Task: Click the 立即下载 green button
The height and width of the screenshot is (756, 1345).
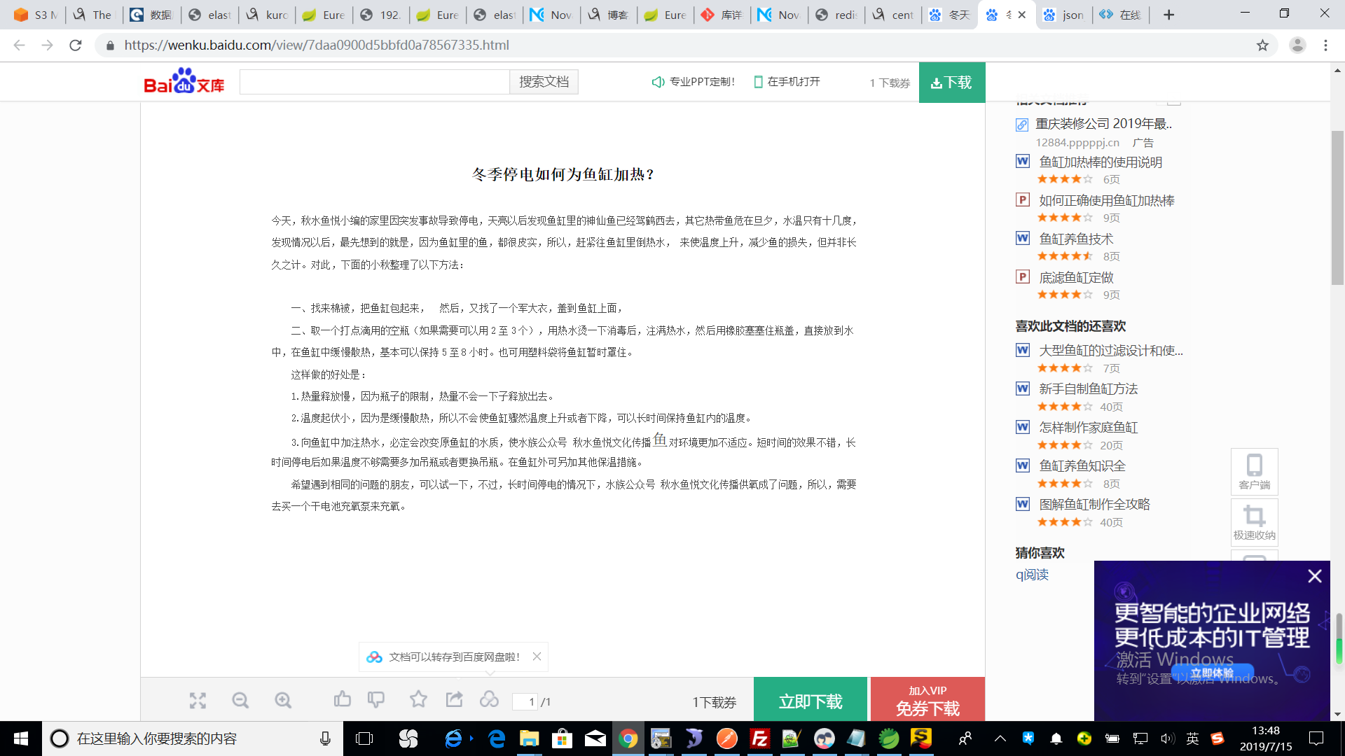Action: (811, 701)
